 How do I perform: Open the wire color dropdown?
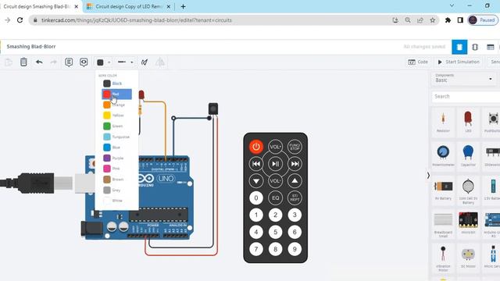[x=103, y=62]
